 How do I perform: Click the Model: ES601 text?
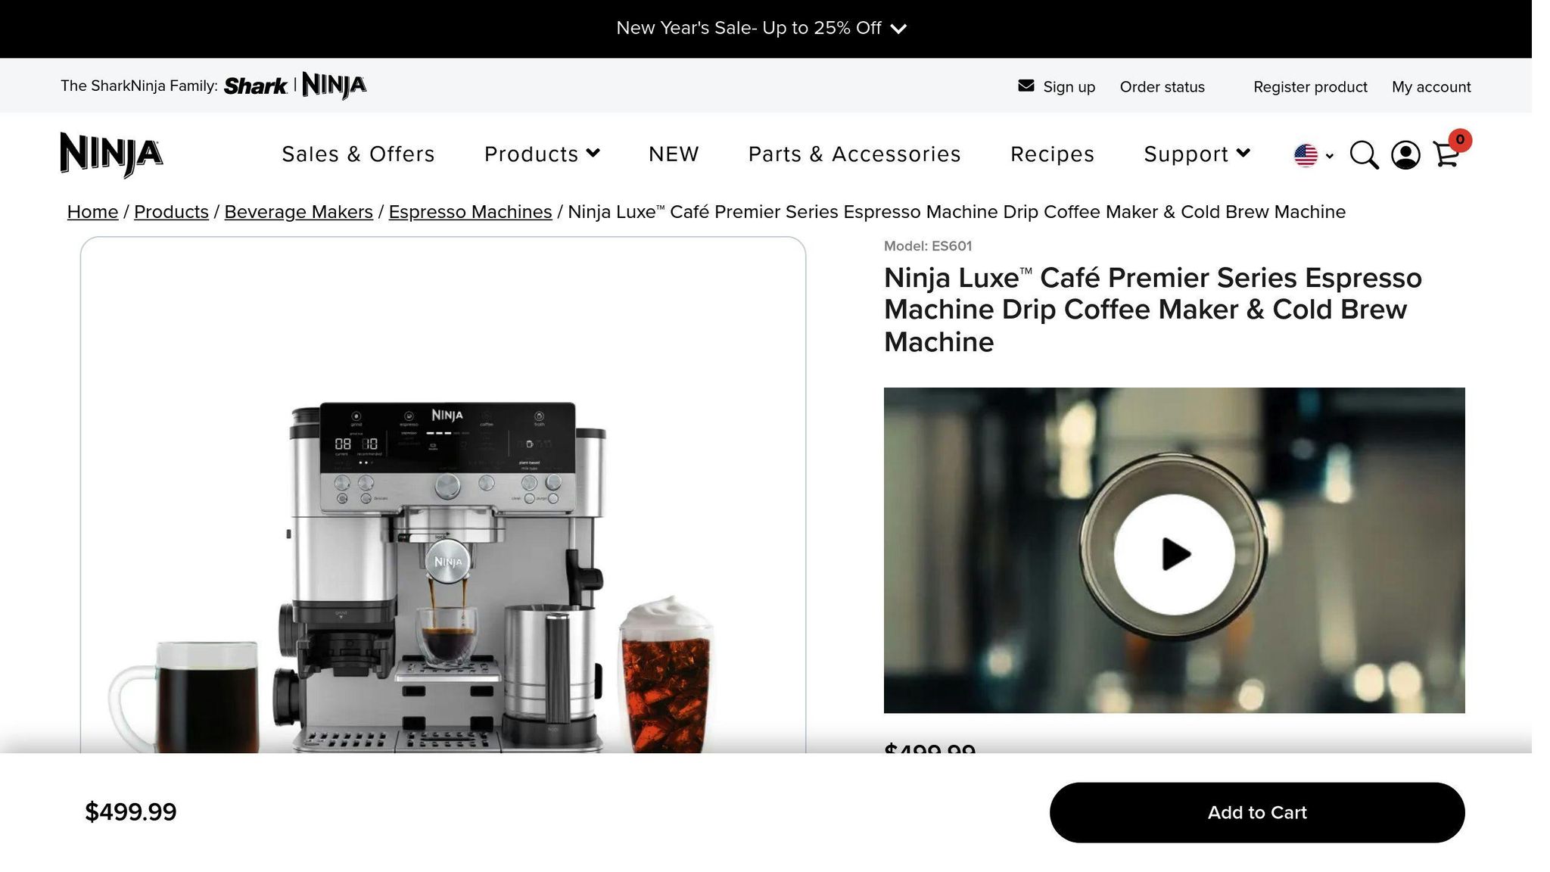click(928, 246)
